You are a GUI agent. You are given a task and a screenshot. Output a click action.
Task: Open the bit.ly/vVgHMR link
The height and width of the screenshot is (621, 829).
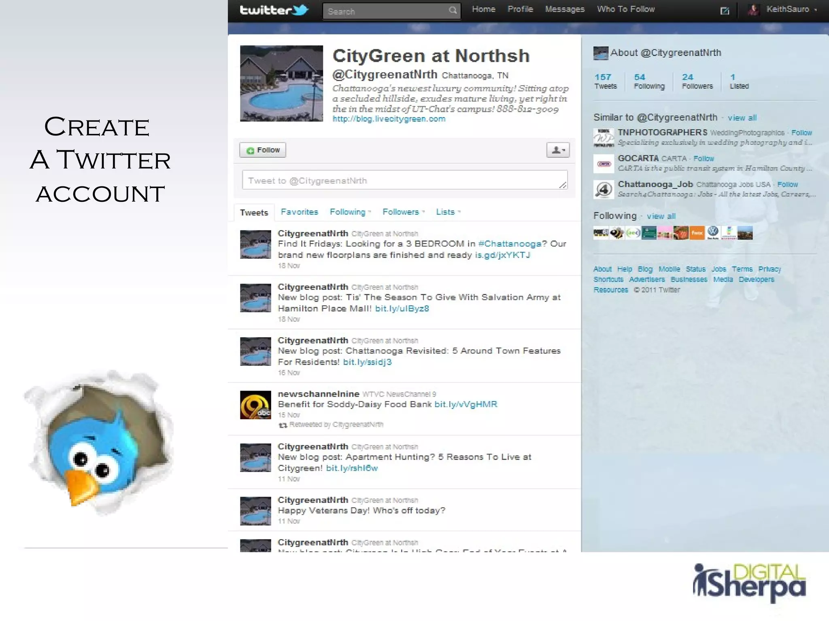point(466,404)
